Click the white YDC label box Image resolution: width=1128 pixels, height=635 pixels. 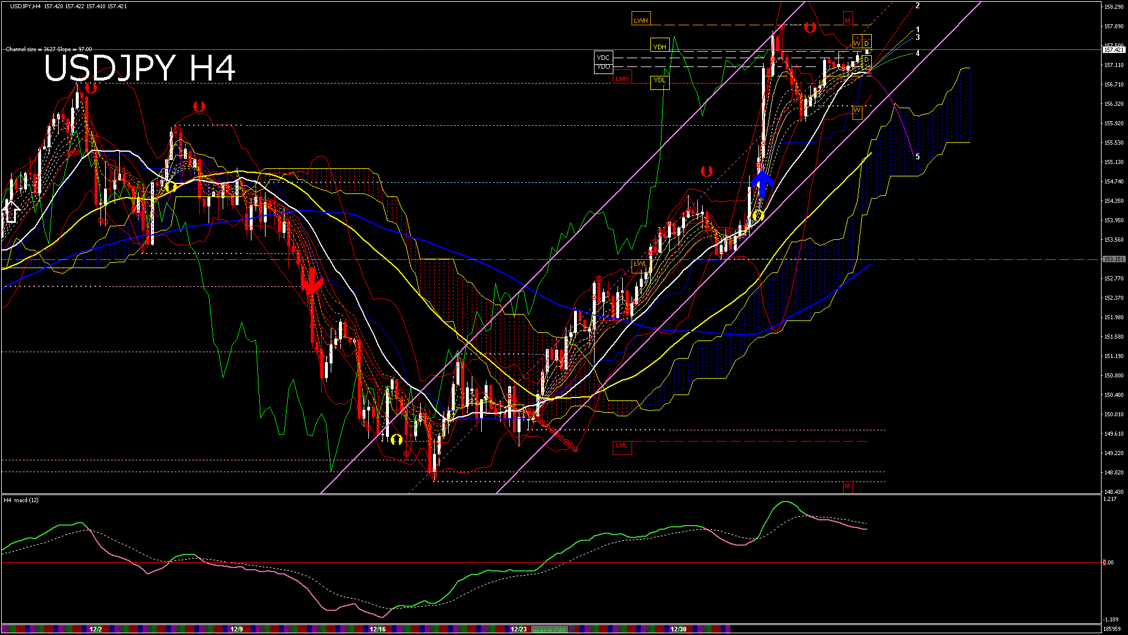click(603, 58)
